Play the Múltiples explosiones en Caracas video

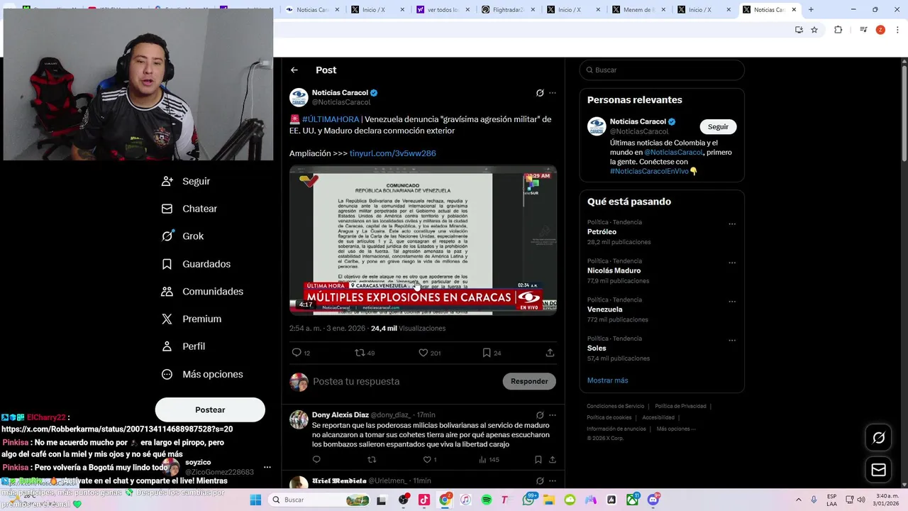[x=423, y=240]
